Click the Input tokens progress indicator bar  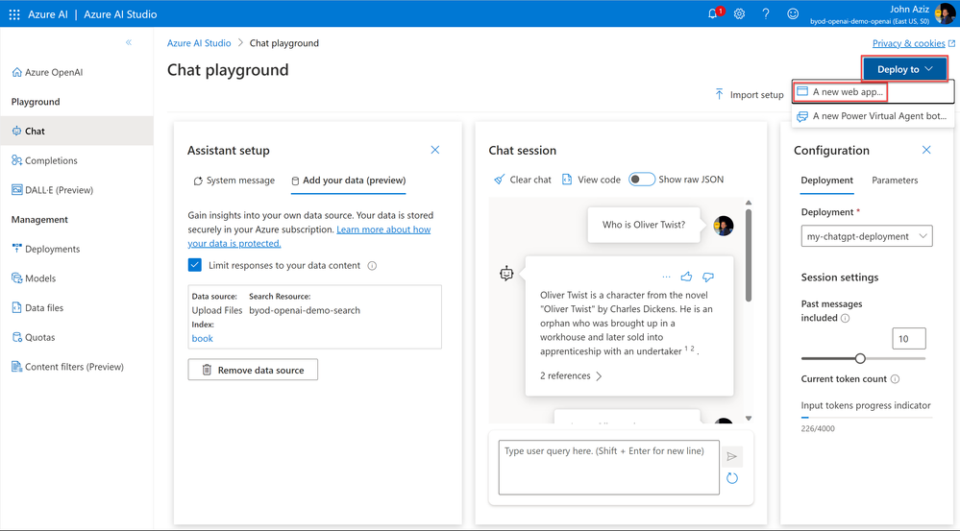coord(867,417)
